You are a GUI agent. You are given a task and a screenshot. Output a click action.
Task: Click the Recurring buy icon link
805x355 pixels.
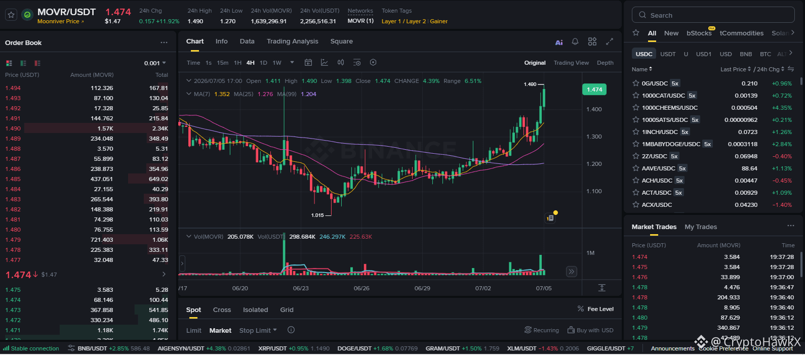click(x=542, y=330)
